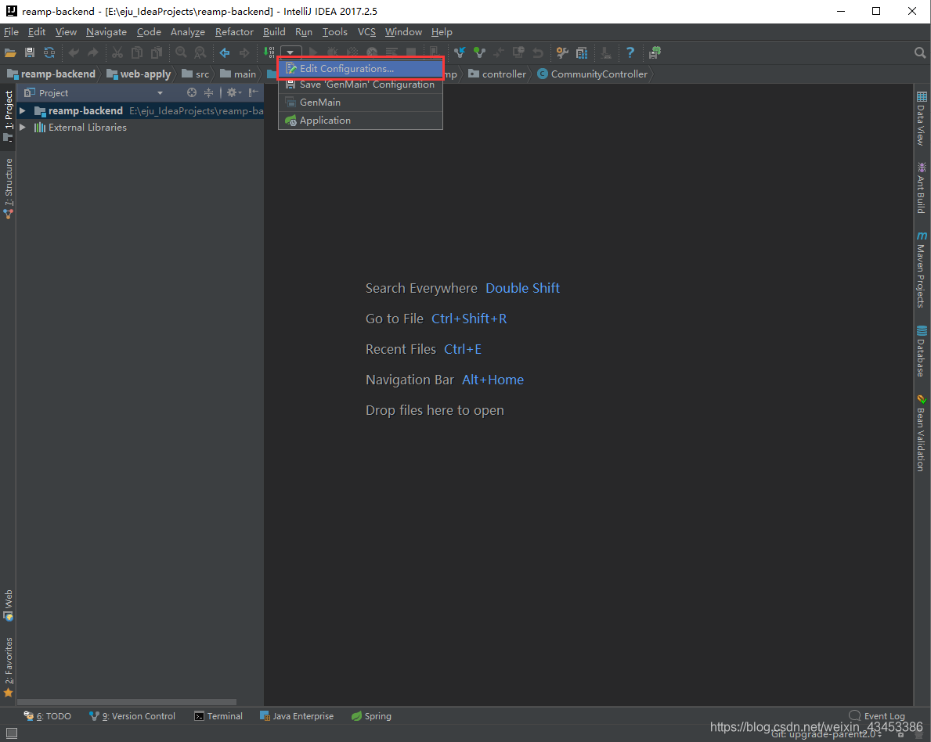The height and width of the screenshot is (742, 931).
Task: Click the Forward navigation arrow
Action: click(x=244, y=52)
